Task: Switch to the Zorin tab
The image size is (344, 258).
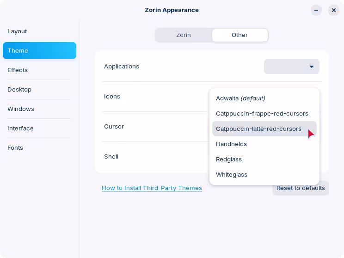Action: (x=184, y=35)
